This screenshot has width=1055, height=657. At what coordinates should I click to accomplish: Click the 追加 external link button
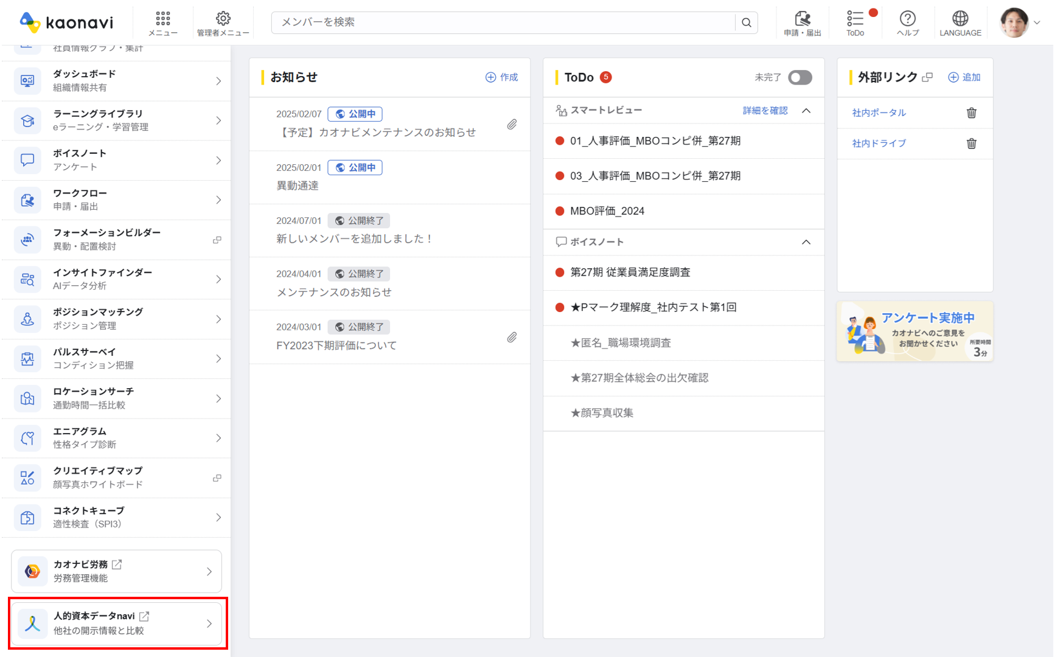click(964, 77)
